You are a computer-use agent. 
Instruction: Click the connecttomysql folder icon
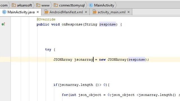56,5
